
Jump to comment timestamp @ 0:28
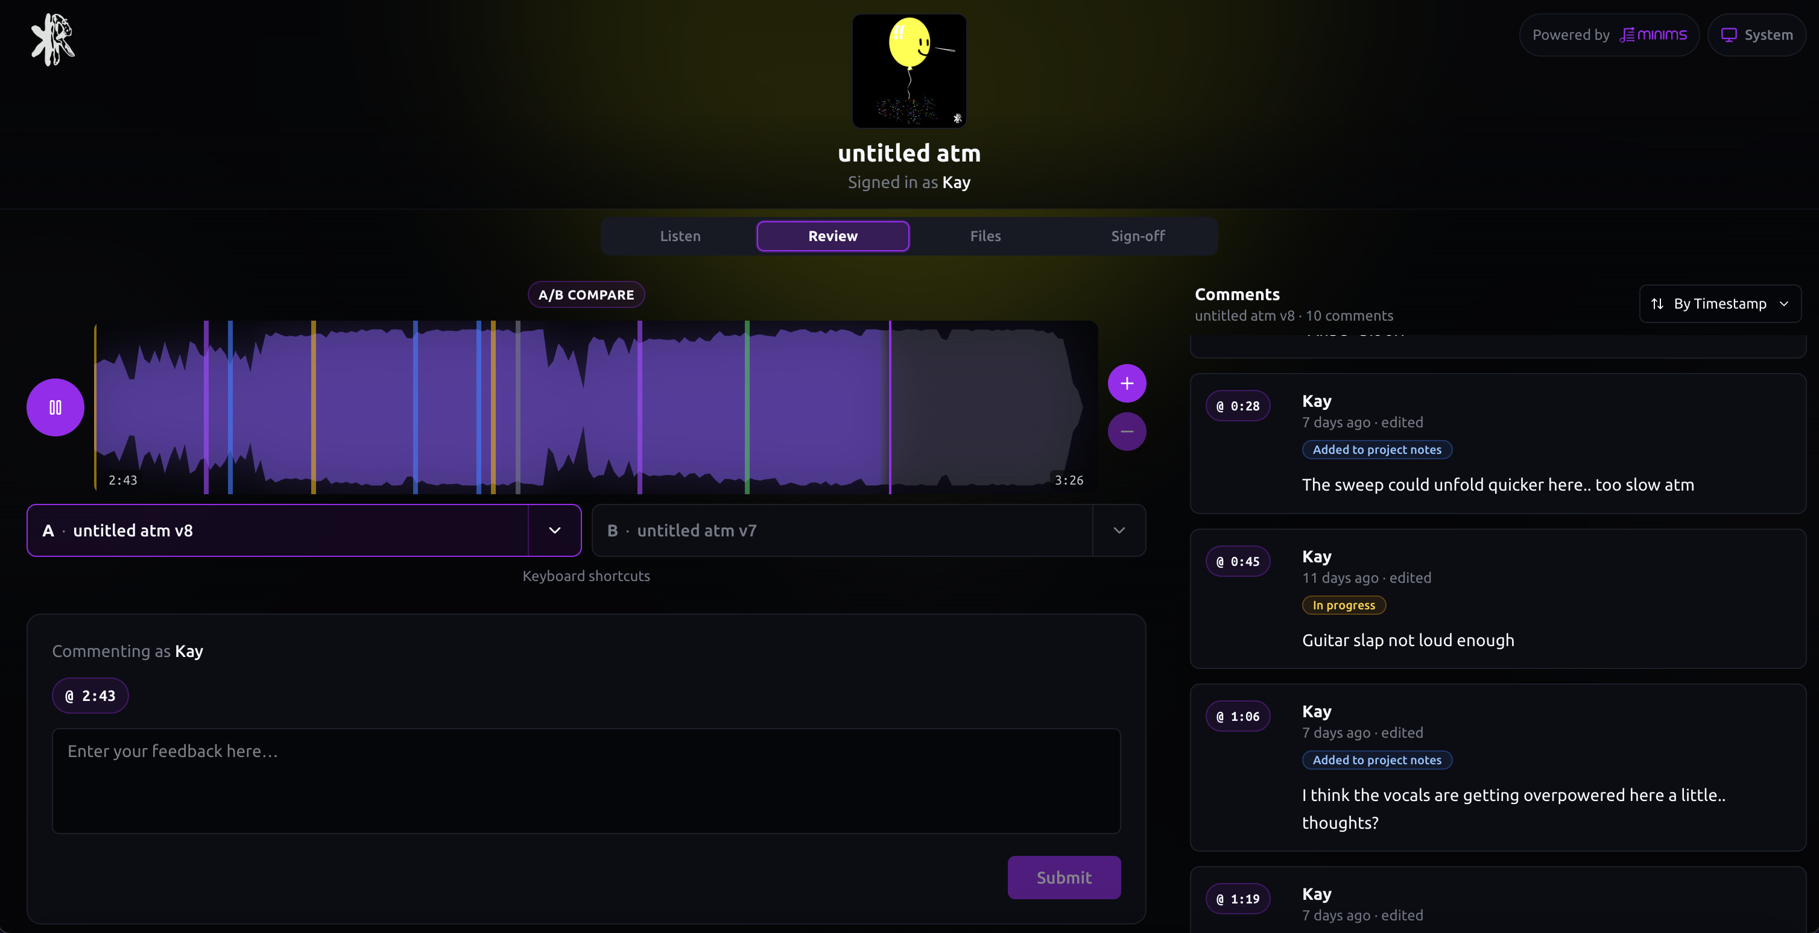pos(1238,406)
